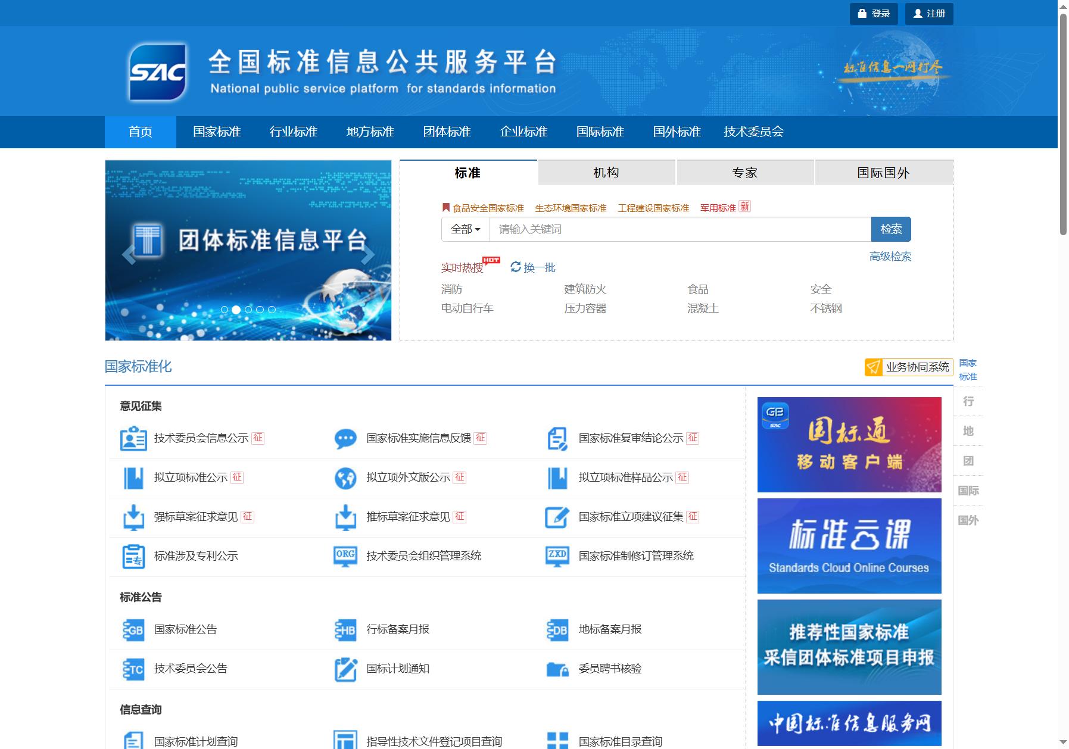Switch to the 机构 search tab
This screenshot has height=749, width=1069.
coord(607,173)
